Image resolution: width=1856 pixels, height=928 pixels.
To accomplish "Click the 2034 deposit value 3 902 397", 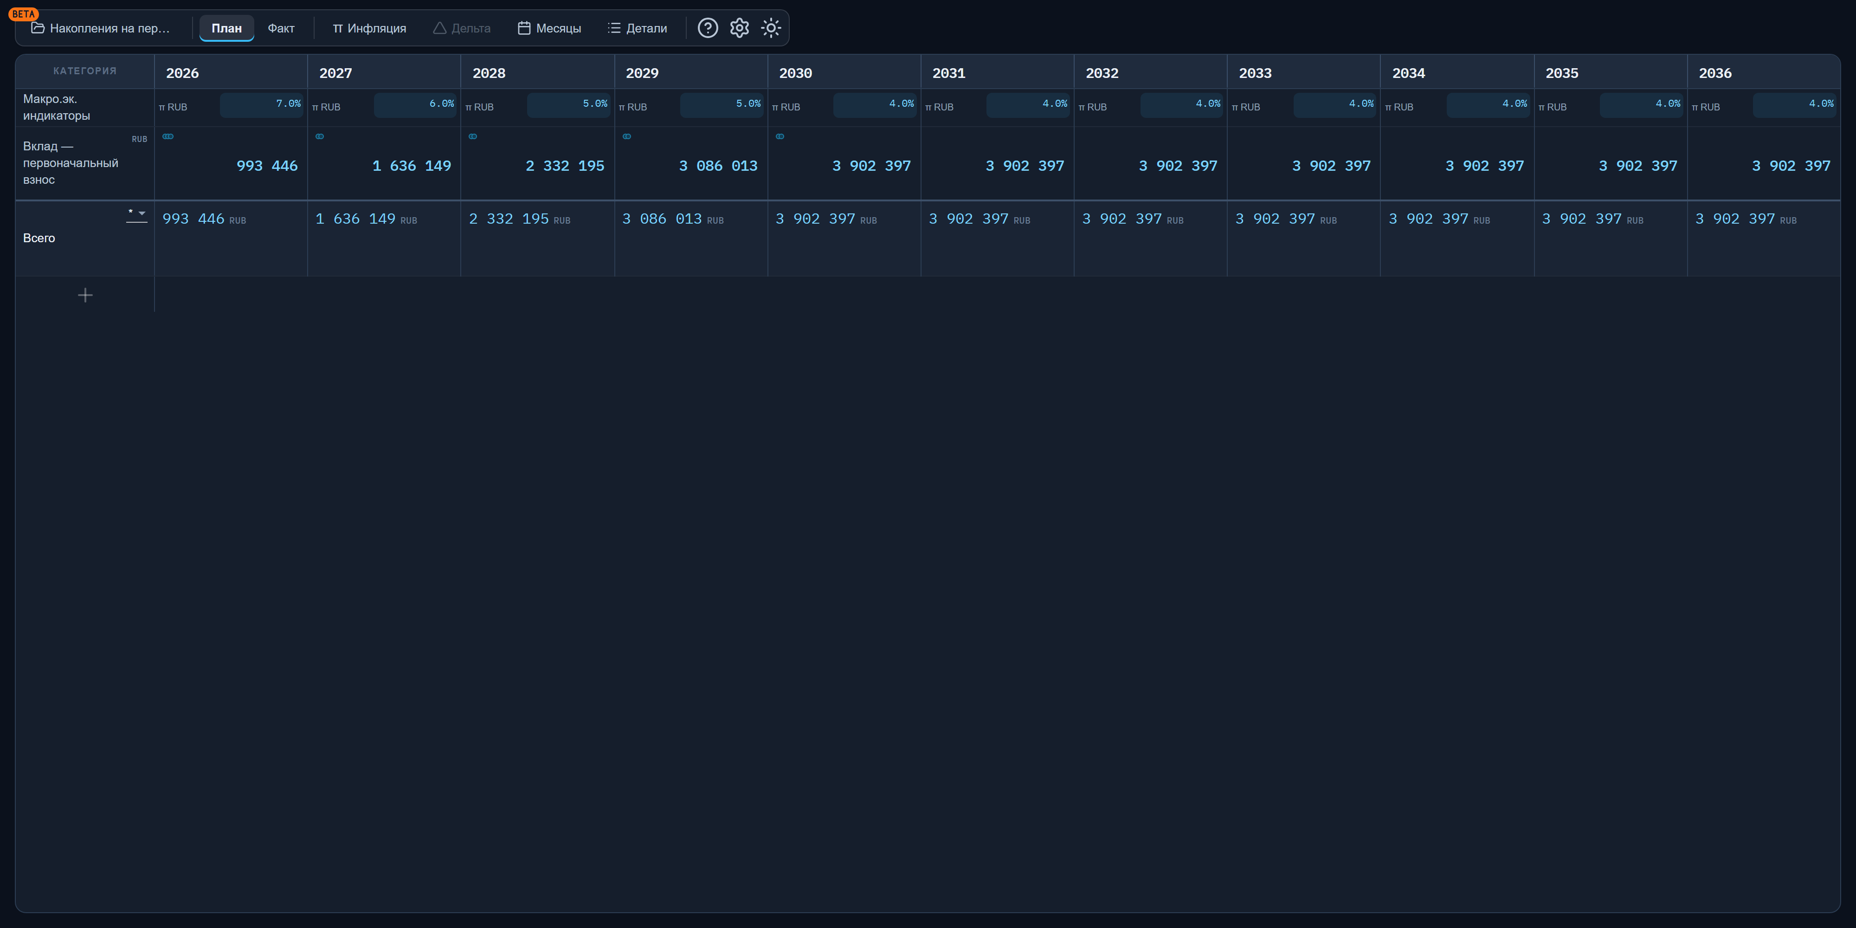I will 1485,166.
